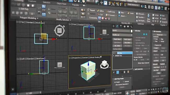Viewport: 170px width, 95px height.
Task: Click the Pin Stack icon
Action: tap(114, 72)
